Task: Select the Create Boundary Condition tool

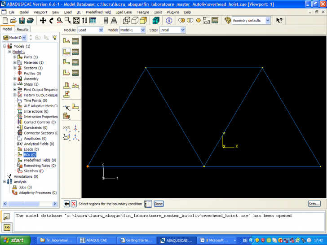Action: click(66, 52)
